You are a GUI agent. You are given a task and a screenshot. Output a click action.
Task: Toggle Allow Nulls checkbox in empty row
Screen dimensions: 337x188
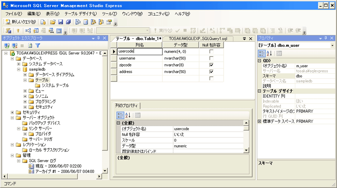pos(211,78)
